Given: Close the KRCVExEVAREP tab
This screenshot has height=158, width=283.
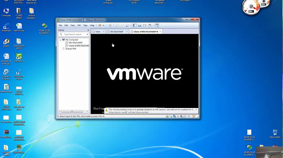Looking at the screenshot, I should tap(127, 32).
